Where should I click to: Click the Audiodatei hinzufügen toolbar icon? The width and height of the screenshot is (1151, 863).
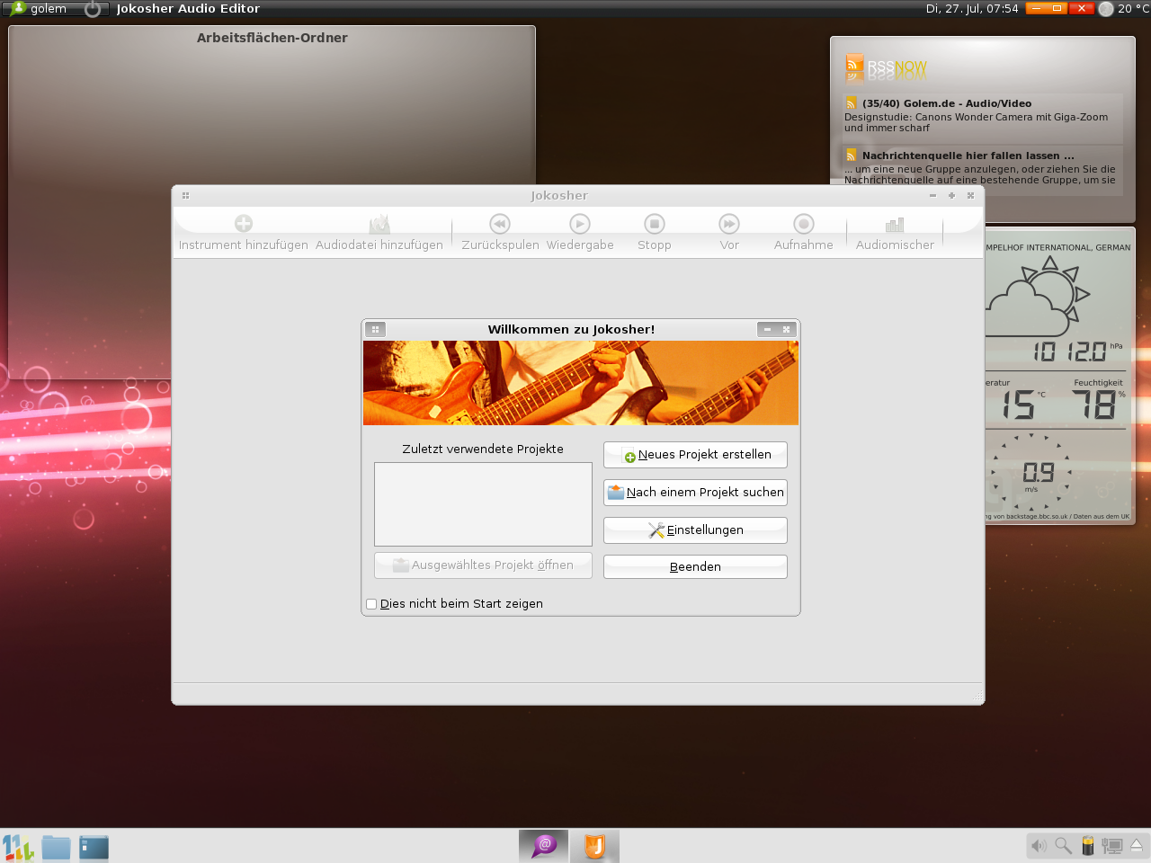tap(379, 224)
